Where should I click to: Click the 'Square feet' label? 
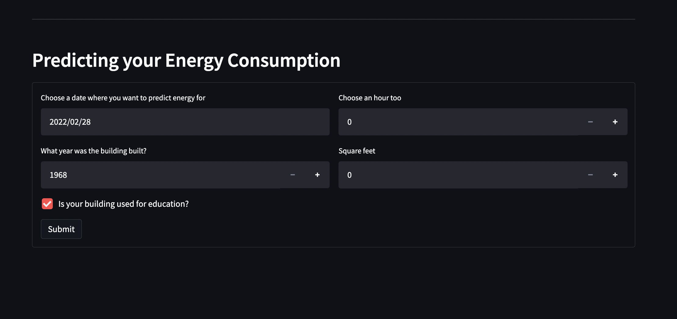tap(357, 151)
